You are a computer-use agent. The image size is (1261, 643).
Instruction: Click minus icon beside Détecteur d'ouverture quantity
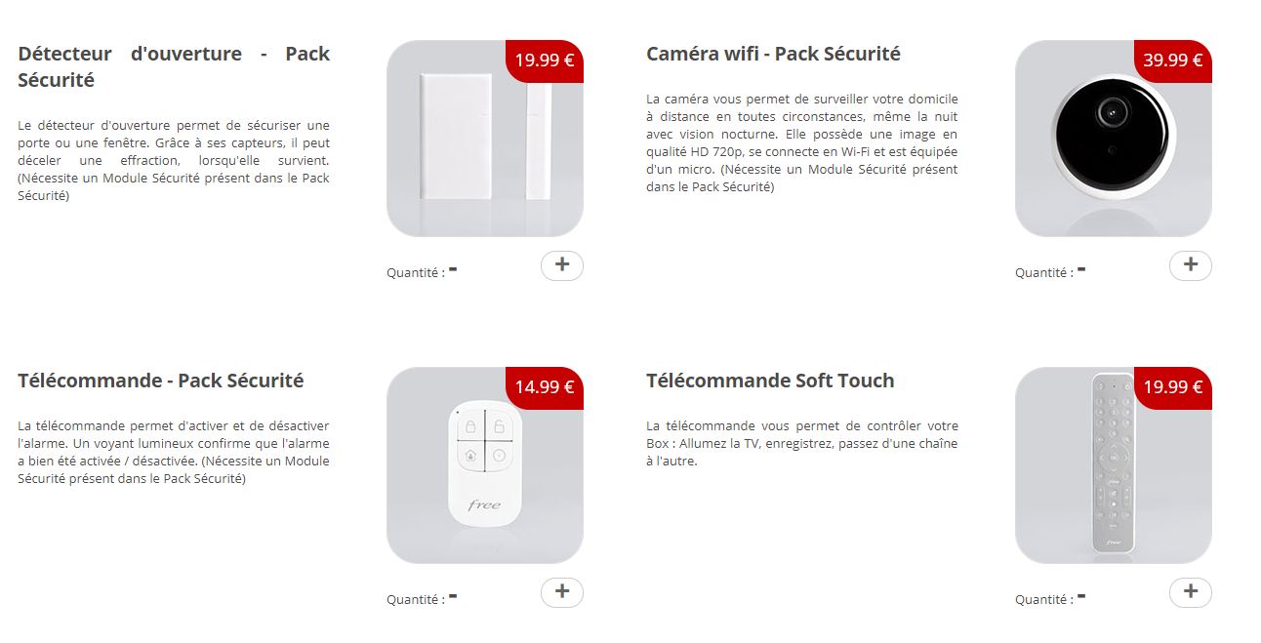click(453, 269)
